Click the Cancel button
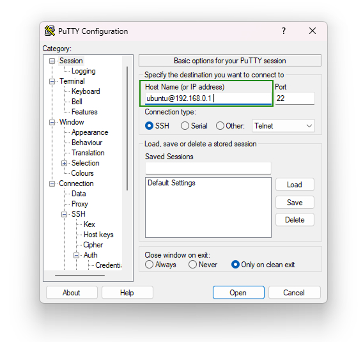 coord(294,292)
